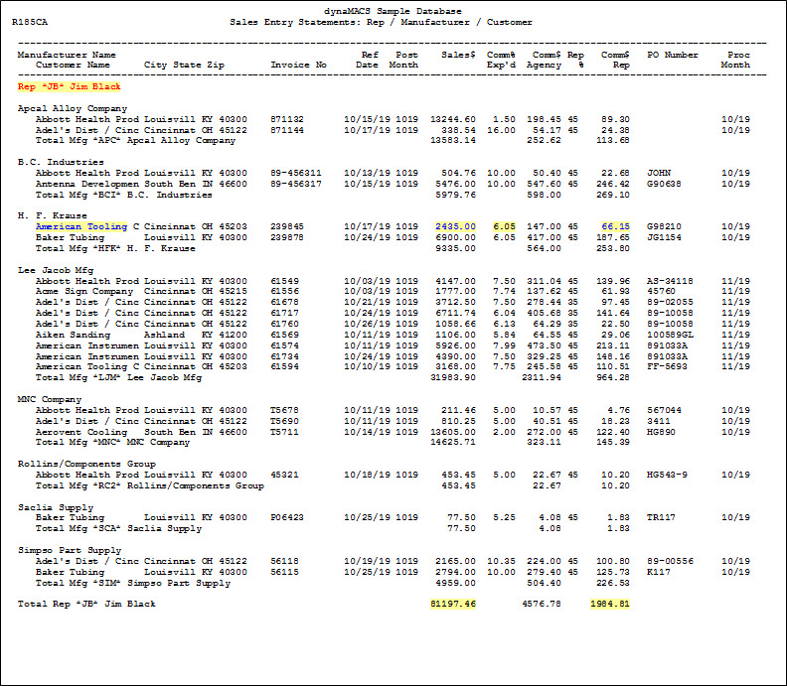Click the 'Rep JB Jim Black' red header
Image resolution: width=787 pixels, height=686 pixels.
(69, 86)
